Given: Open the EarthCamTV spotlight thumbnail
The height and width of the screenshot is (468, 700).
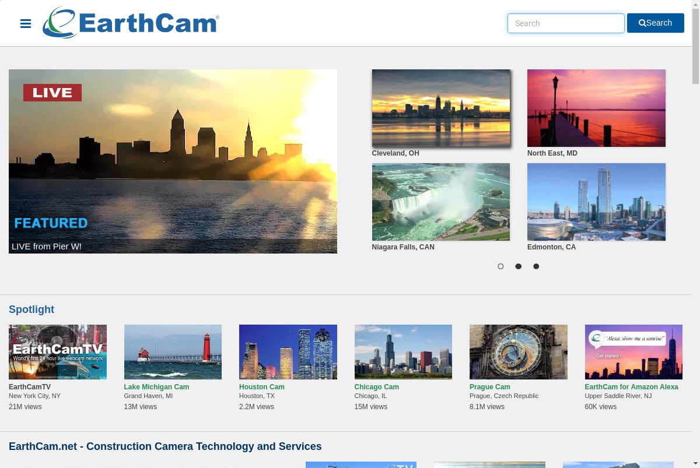Looking at the screenshot, I should coord(58,352).
